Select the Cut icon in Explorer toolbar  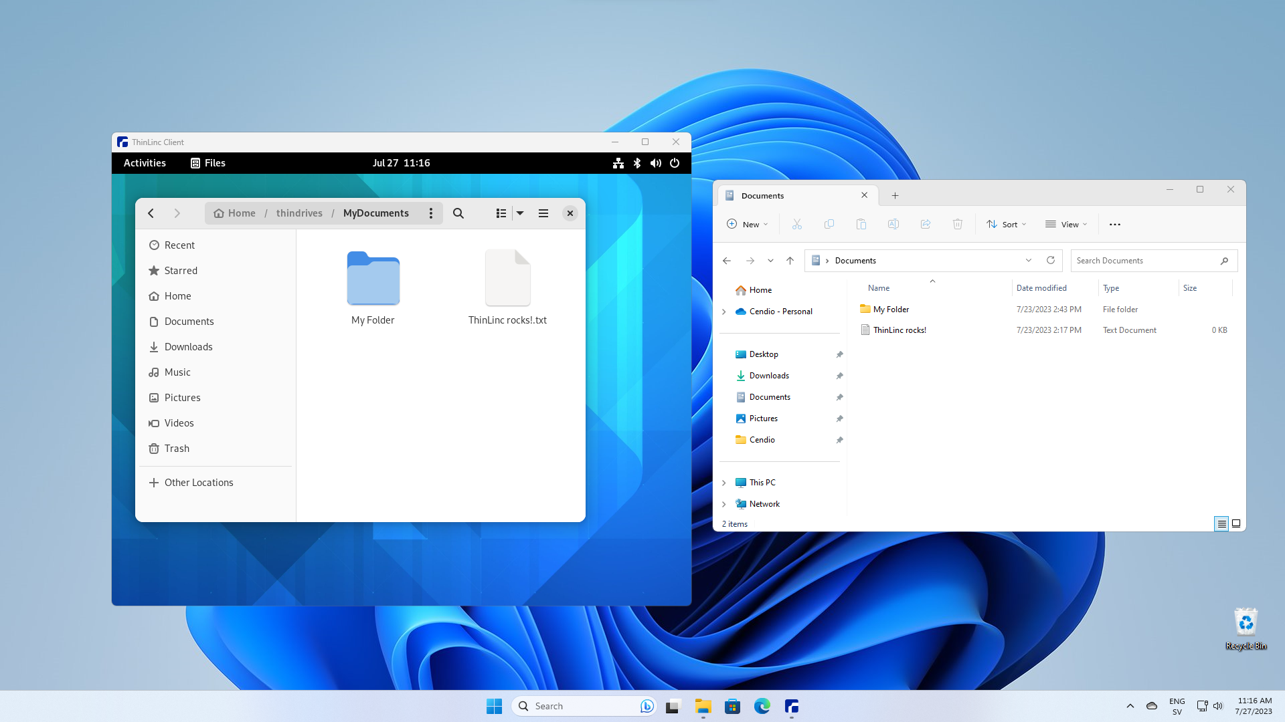pyautogui.click(x=796, y=224)
